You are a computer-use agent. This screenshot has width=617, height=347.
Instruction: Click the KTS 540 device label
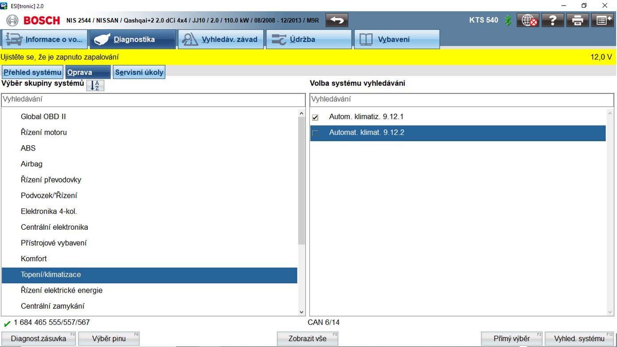click(x=484, y=20)
